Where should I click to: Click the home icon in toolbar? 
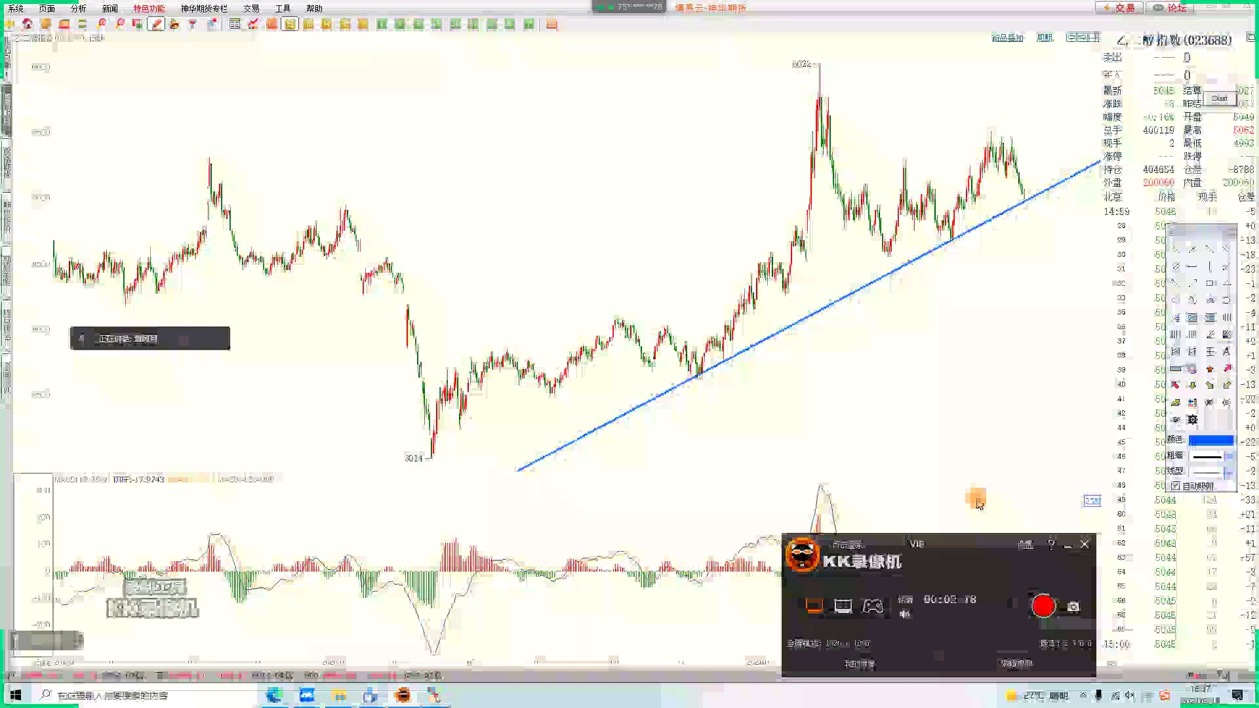28,24
